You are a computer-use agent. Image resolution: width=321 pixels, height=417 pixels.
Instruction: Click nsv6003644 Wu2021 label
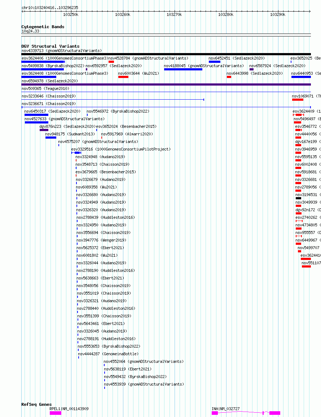[138, 73]
